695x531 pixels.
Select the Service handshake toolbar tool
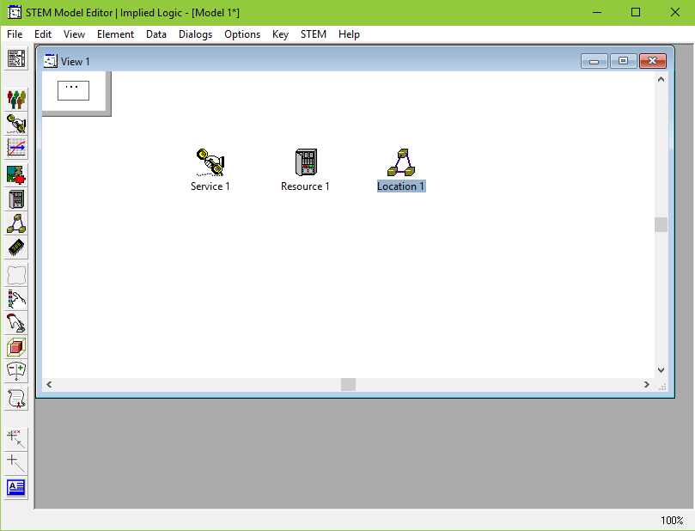point(16,123)
